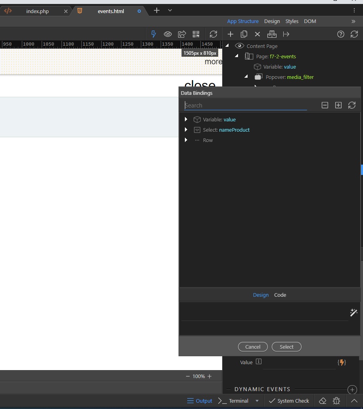This screenshot has height=409, width=363.
Task: Open the magic wand formatter icon
Action: [354, 313]
